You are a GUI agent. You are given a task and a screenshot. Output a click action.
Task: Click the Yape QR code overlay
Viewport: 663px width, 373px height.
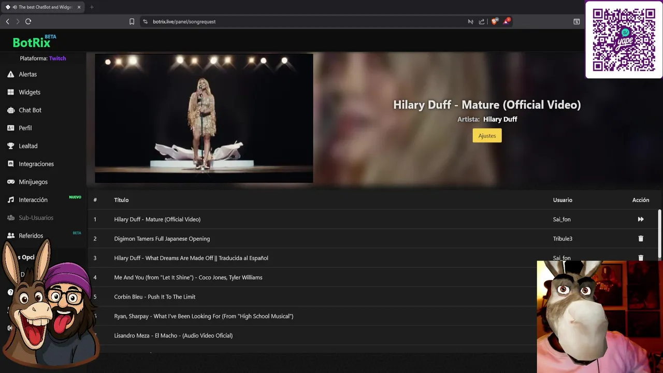tap(624, 39)
